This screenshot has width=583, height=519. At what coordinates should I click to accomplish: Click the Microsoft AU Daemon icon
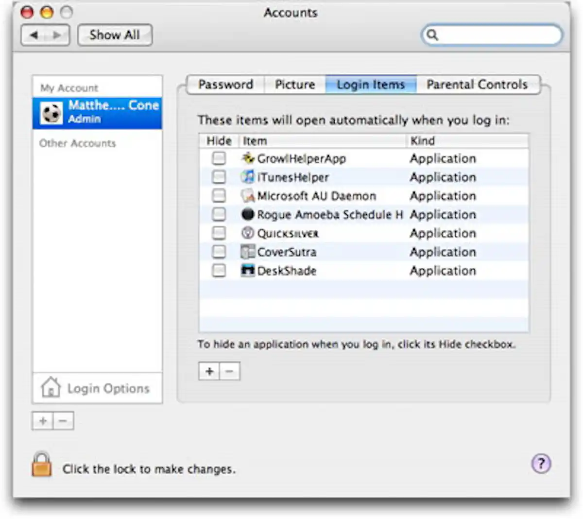click(248, 195)
